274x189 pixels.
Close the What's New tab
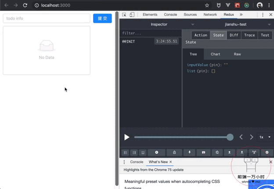coord(170,162)
